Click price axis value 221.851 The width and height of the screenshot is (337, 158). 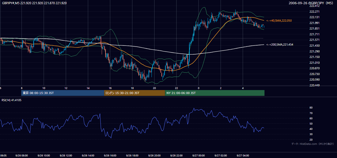pyautogui.click(x=315, y=28)
